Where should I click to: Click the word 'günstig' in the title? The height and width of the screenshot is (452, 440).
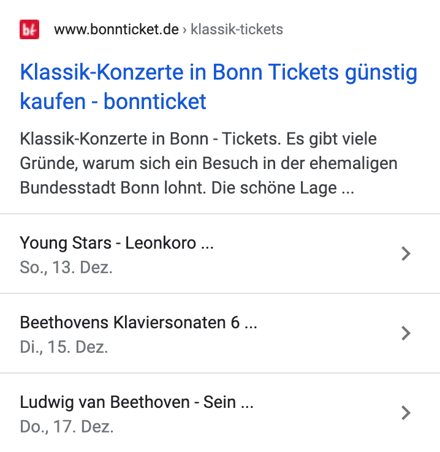point(381,73)
